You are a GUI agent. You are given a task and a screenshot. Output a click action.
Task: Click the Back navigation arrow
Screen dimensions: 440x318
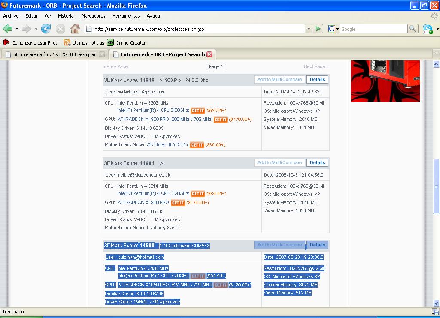coord(7,29)
